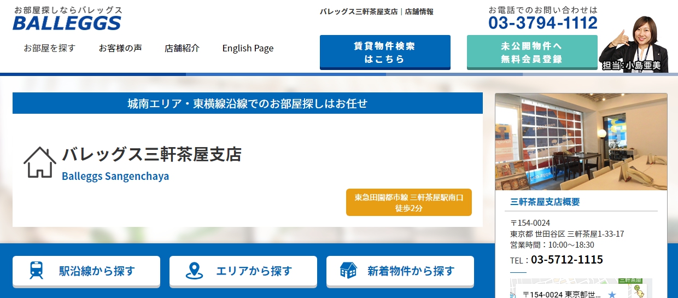Click the star icon on the map card
This screenshot has height=298, width=678.
pos(612,294)
